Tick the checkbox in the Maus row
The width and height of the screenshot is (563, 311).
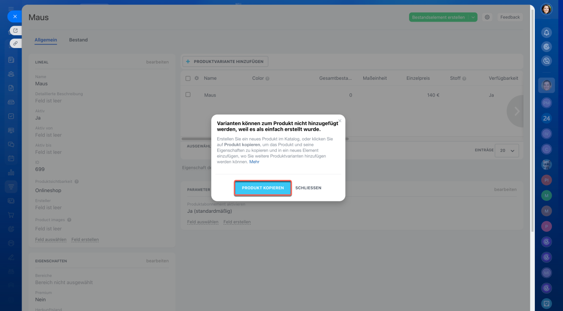click(x=188, y=95)
